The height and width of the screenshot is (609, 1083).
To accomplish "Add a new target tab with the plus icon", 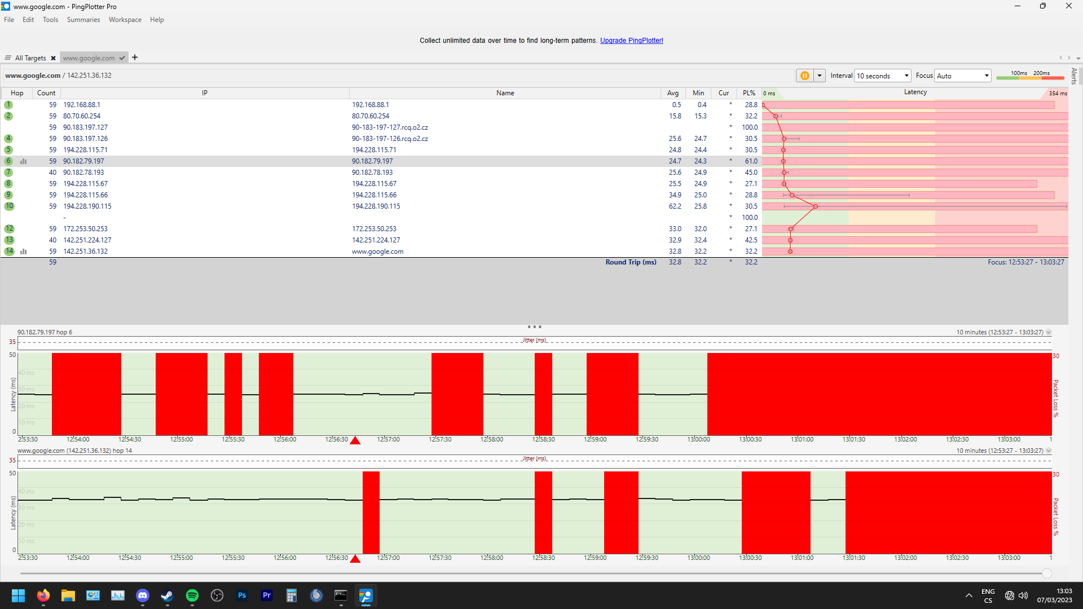I will pos(135,58).
